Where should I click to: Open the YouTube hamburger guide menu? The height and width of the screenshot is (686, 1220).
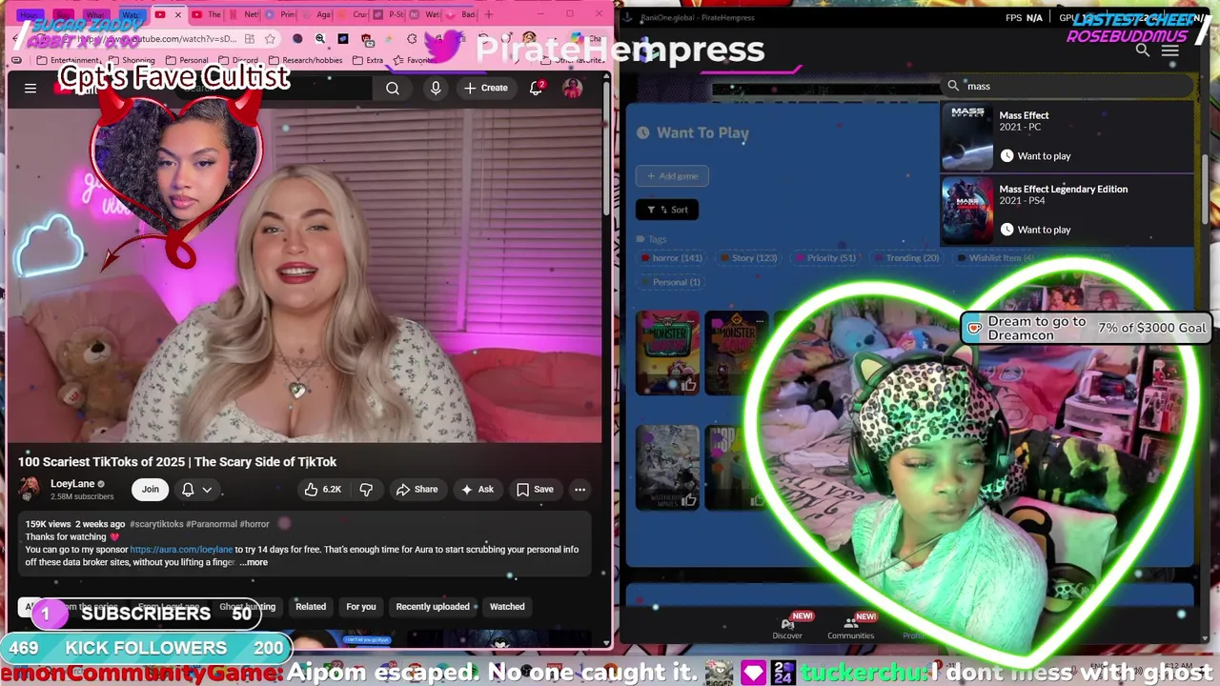click(30, 89)
